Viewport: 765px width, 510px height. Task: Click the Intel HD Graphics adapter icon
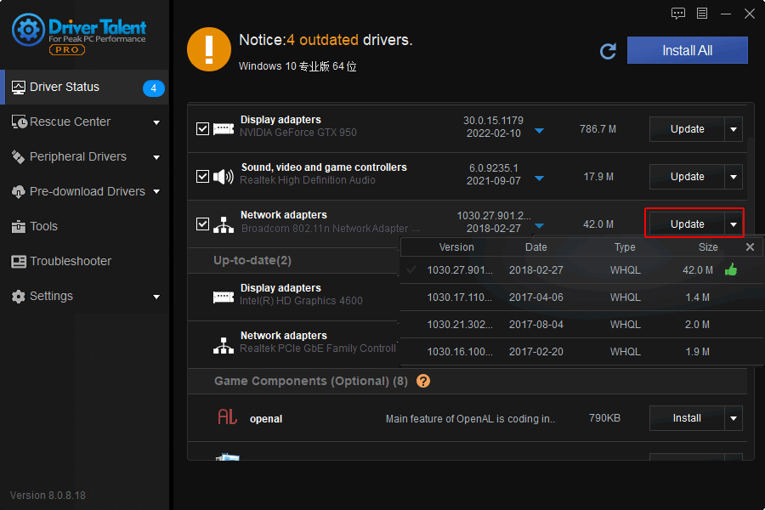pyautogui.click(x=224, y=297)
